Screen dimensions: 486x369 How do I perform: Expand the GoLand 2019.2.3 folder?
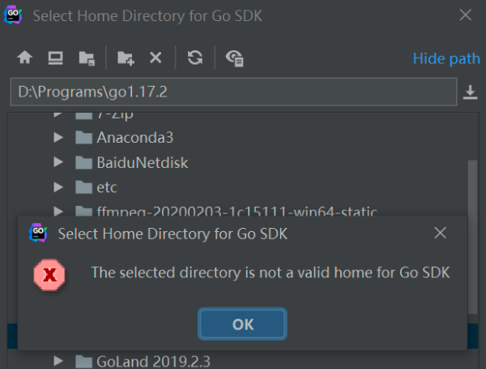click(58, 361)
